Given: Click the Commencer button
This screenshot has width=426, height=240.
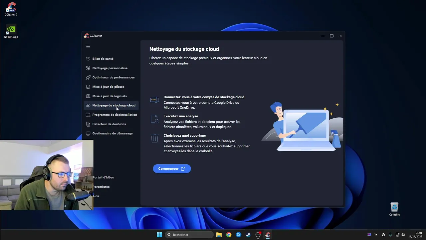Looking at the screenshot, I should 172,169.
